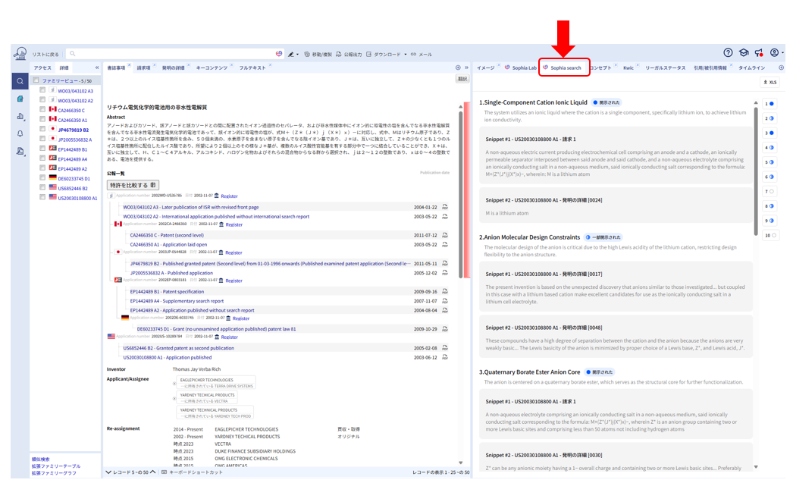Open the ダウンロード dropdown arrow
Viewport: 793px width, 483px height.
pyautogui.click(x=405, y=54)
